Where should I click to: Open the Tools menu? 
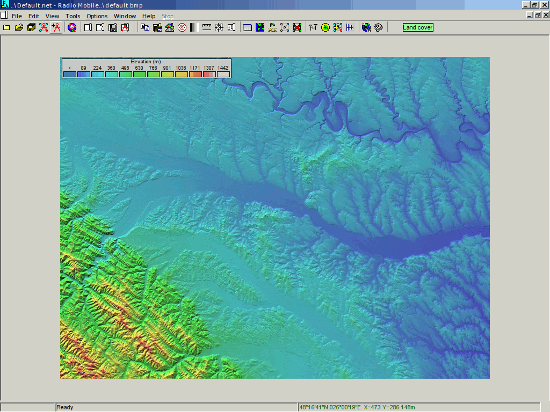[73, 16]
